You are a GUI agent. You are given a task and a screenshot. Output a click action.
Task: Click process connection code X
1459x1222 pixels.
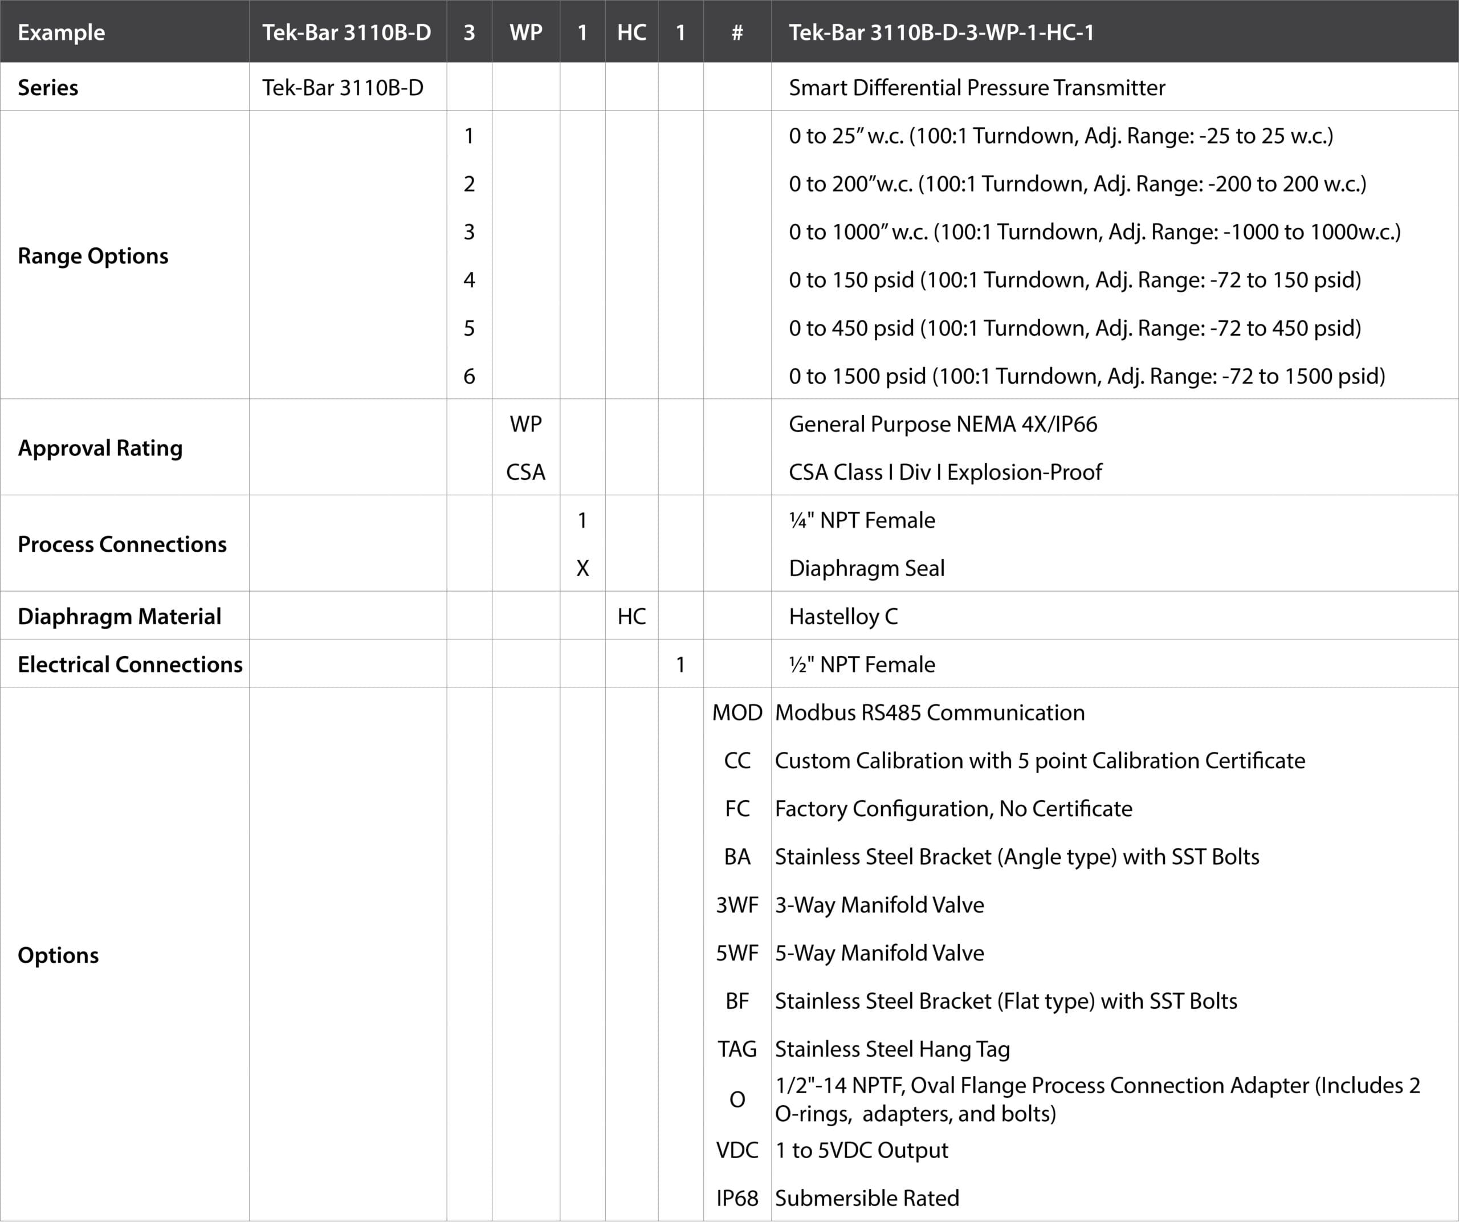[582, 568]
